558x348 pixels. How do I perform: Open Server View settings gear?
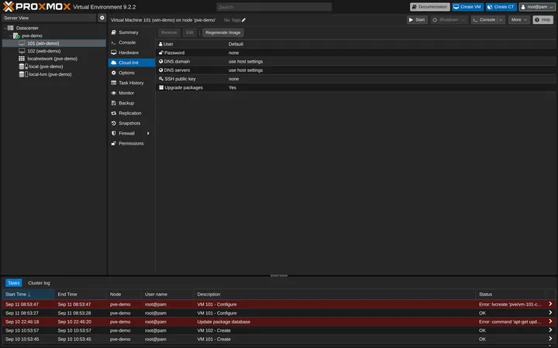102,18
